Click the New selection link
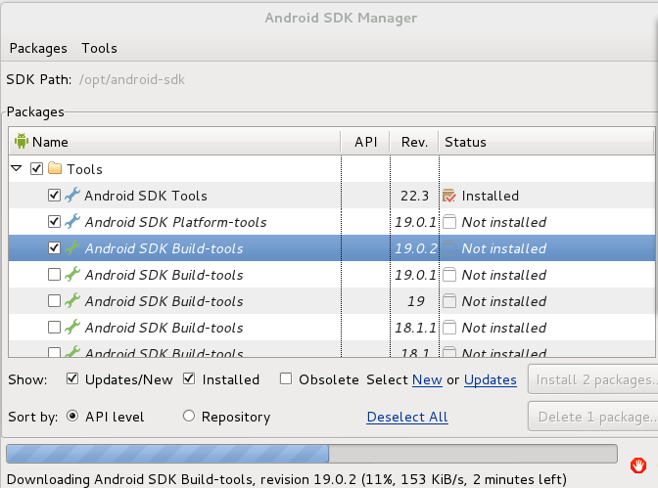The image size is (658, 488). 427,379
